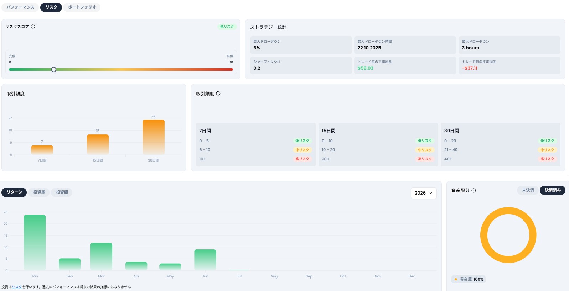Click the 10 - 20 range row
Viewport: 569px width, 291px height.
pyautogui.click(x=378, y=150)
